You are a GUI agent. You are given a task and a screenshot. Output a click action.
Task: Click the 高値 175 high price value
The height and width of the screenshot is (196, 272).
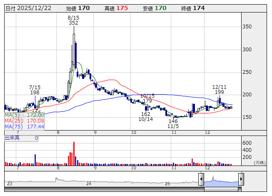[x=116, y=8]
